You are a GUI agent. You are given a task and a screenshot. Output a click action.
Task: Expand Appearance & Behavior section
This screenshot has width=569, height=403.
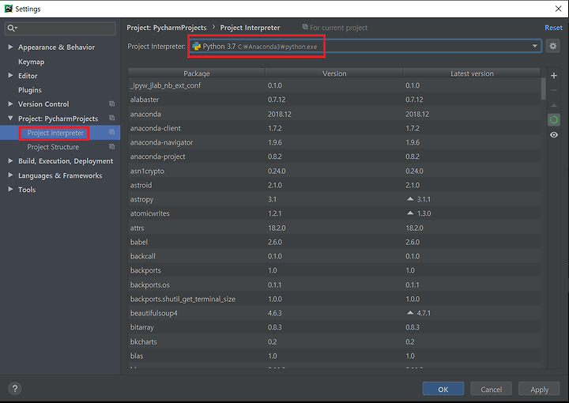pyautogui.click(x=10, y=47)
